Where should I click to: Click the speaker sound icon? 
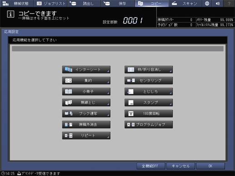(218, 3)
